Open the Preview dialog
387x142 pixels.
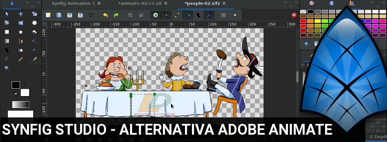141,15
